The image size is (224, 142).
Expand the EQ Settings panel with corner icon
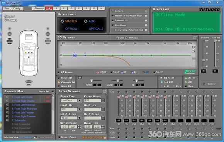pos(195,37)
